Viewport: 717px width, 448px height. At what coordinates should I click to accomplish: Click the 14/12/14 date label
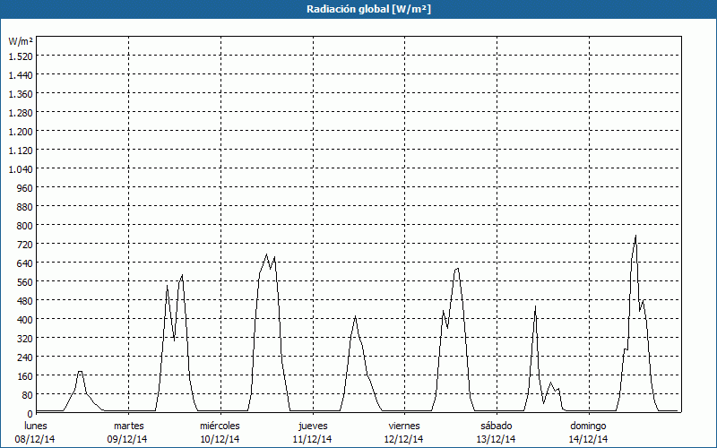pos(589,439)
